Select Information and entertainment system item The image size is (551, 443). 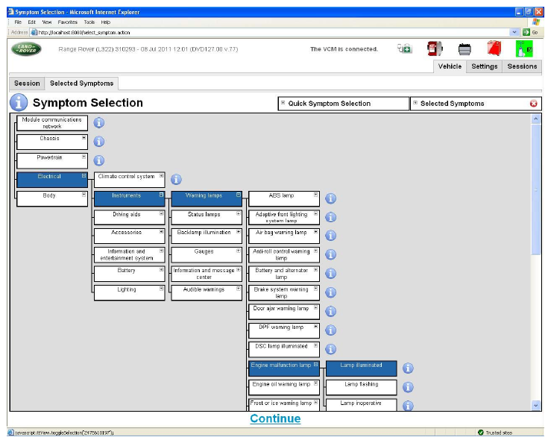point(129,254)
